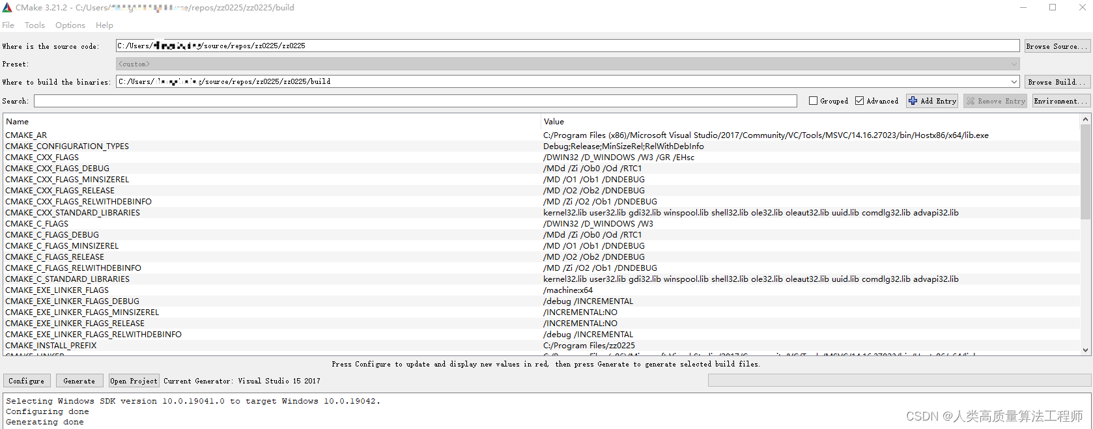Open the Options menu

[70, 25]
